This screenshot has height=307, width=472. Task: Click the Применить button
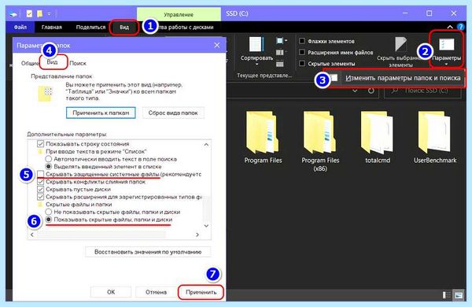click(x=201, y=292)
